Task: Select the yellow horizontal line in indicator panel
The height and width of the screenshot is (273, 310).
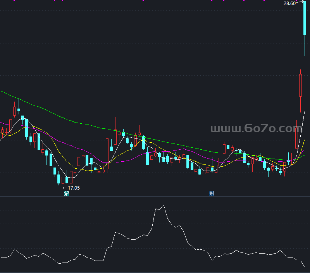Action: click(152, 236)
